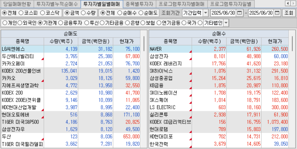Open the start date calendar picker
The image size is (297, 149).
coord(240,13)
